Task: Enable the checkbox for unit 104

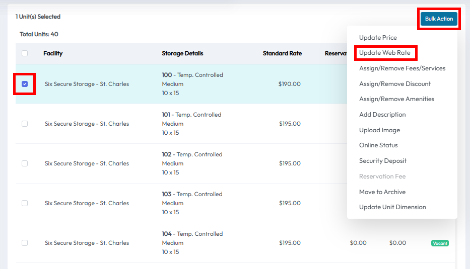Action: click(25, 243)
